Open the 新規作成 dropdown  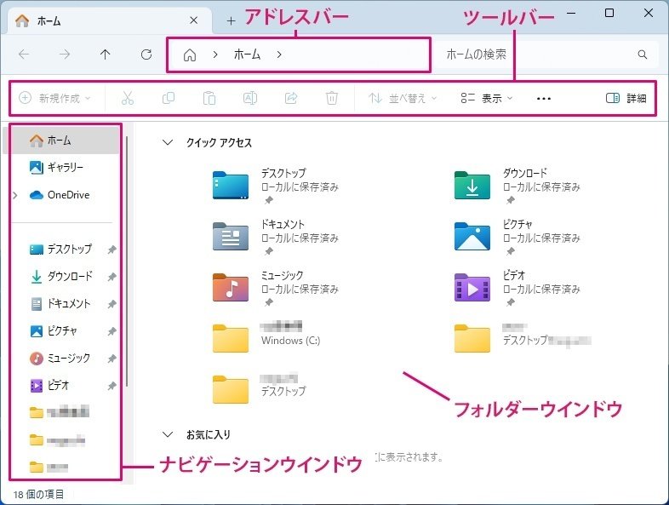coord(55,98)
